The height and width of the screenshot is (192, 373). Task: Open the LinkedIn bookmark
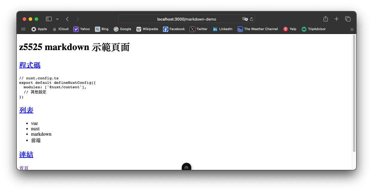(x=222, y=29)
